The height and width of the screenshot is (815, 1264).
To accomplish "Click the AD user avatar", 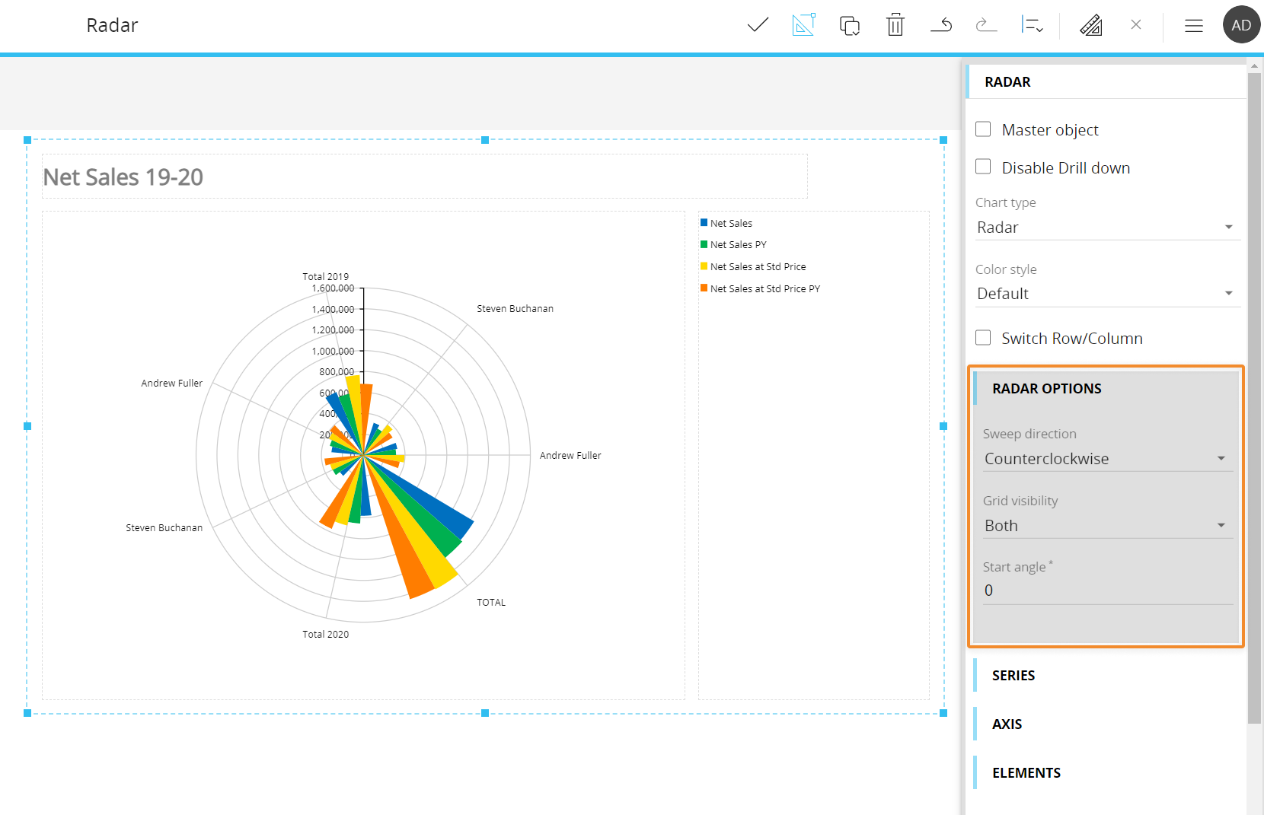I will [1241, 25].
